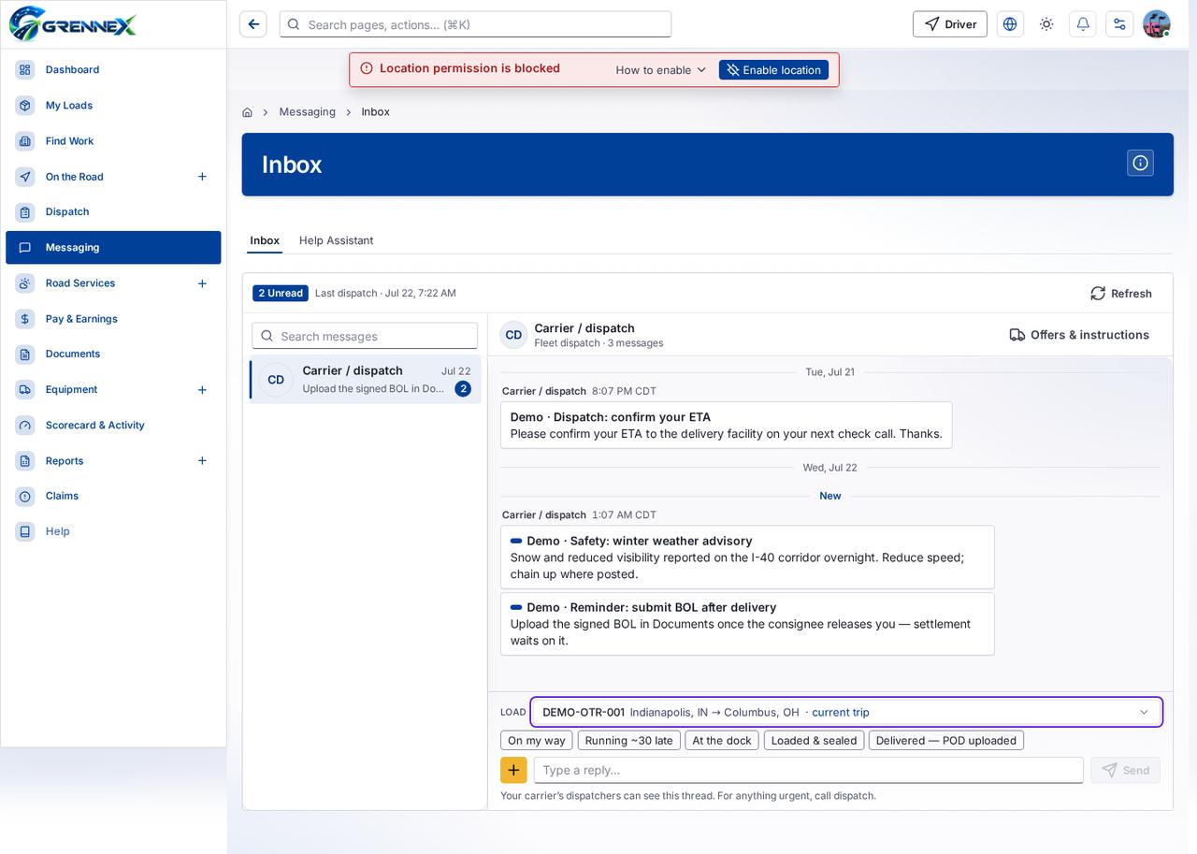The image size is (1197, 854).
Task: Open Dashboard in the sidebar
Action: [x=113, y=70]
